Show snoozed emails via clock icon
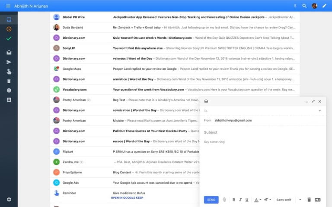This screenshot has width=332, height=207. [9, 29]
